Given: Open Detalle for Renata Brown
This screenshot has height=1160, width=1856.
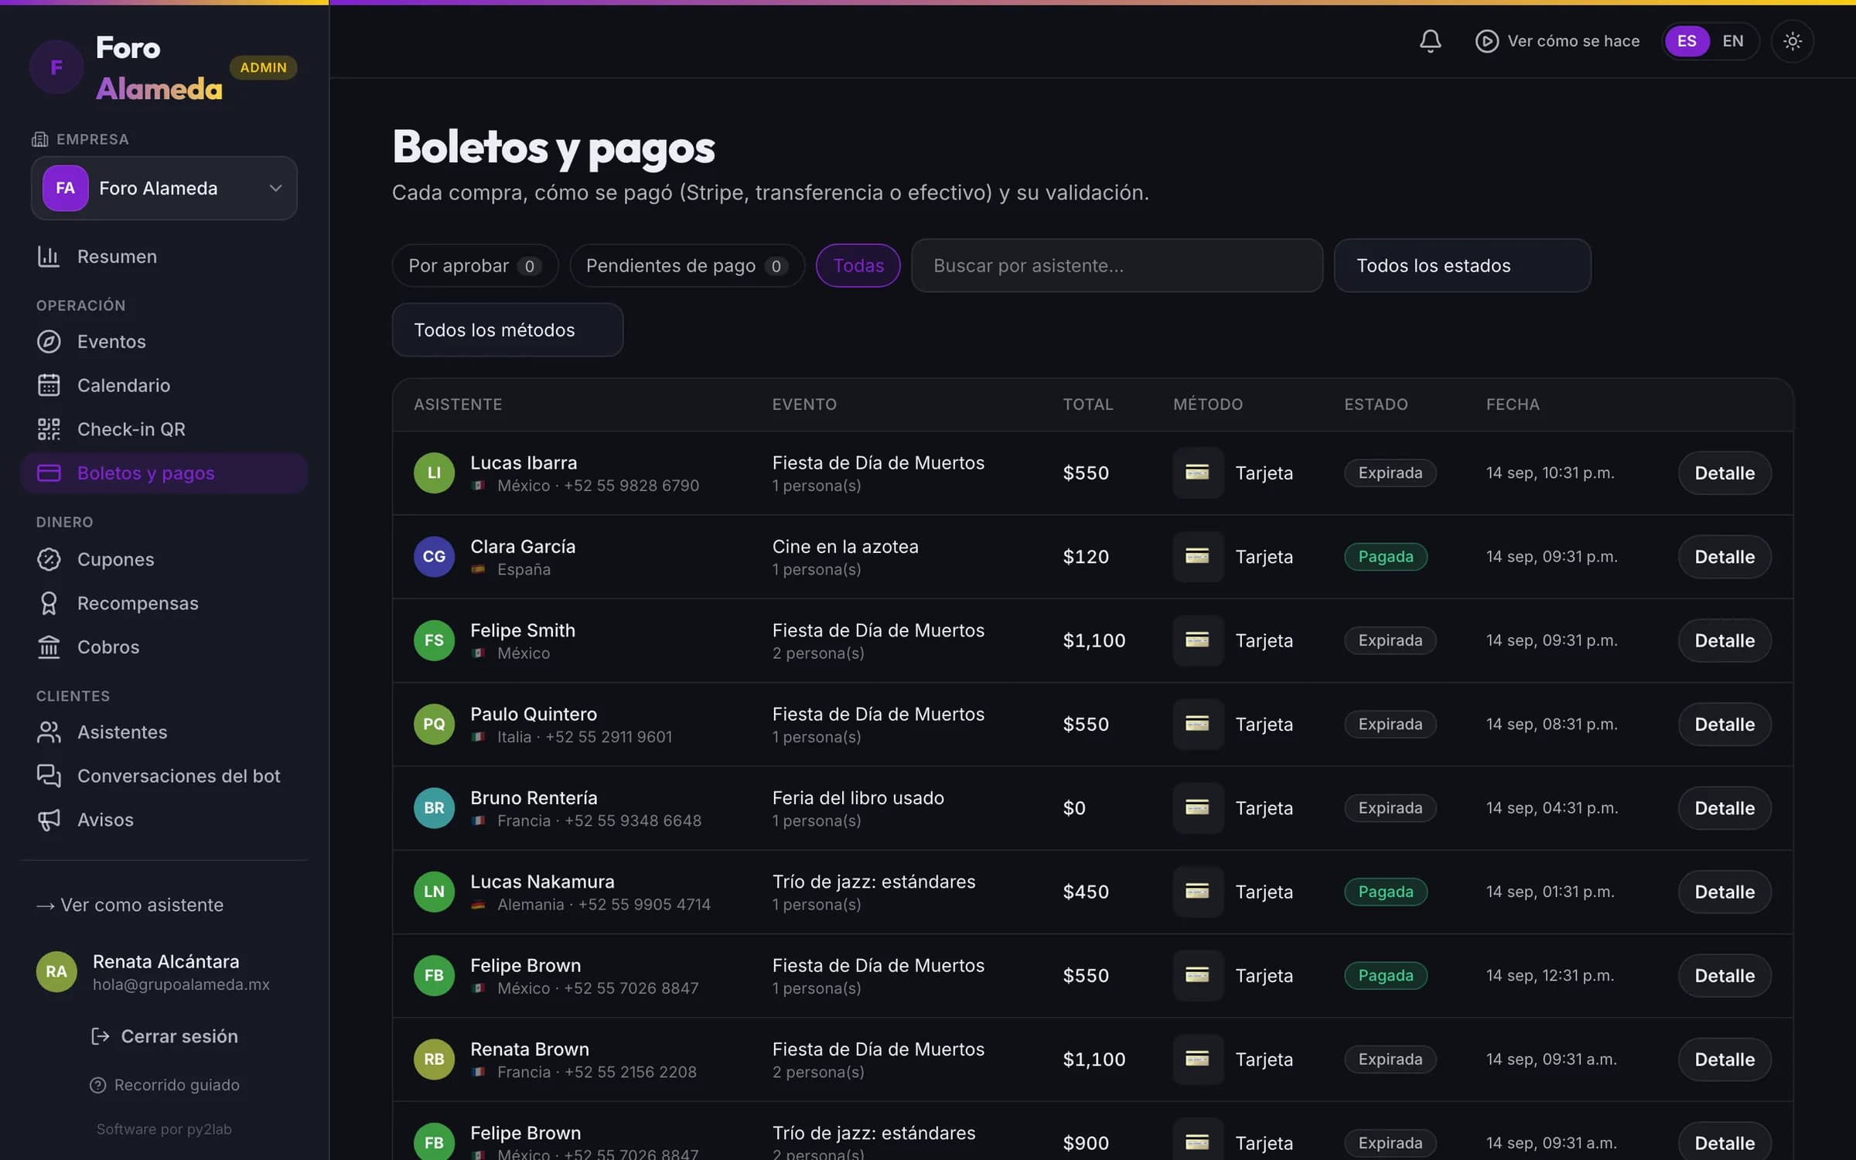Looking at the screenshot, I should [1724, 1059].
